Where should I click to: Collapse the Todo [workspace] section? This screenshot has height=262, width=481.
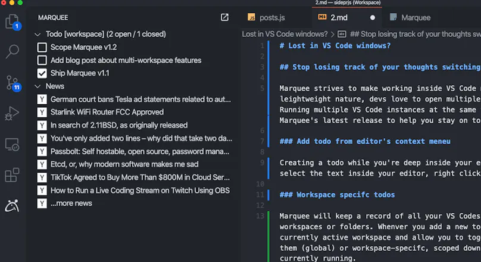click(38, 35)
